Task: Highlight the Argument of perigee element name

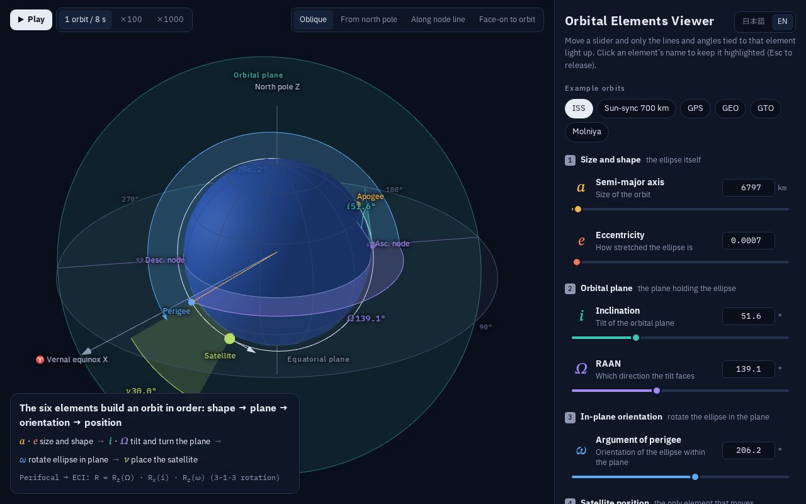Action: coord(639,440)
